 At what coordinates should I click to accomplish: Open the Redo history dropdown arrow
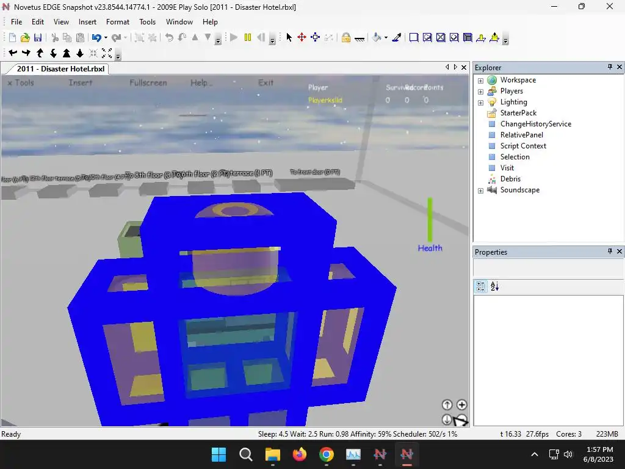tap(126, 37)
